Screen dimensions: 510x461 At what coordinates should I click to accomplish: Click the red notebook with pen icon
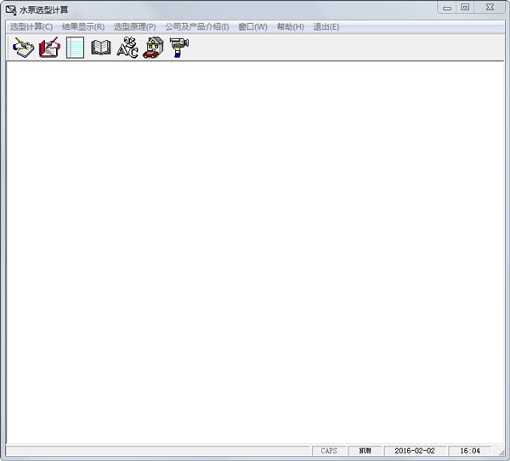pos(49,48)
